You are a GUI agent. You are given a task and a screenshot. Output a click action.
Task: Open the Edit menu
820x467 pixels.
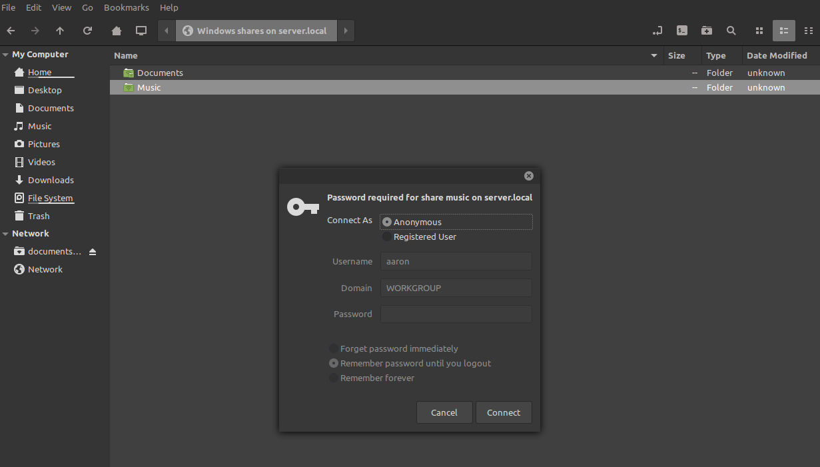(34, 7)
